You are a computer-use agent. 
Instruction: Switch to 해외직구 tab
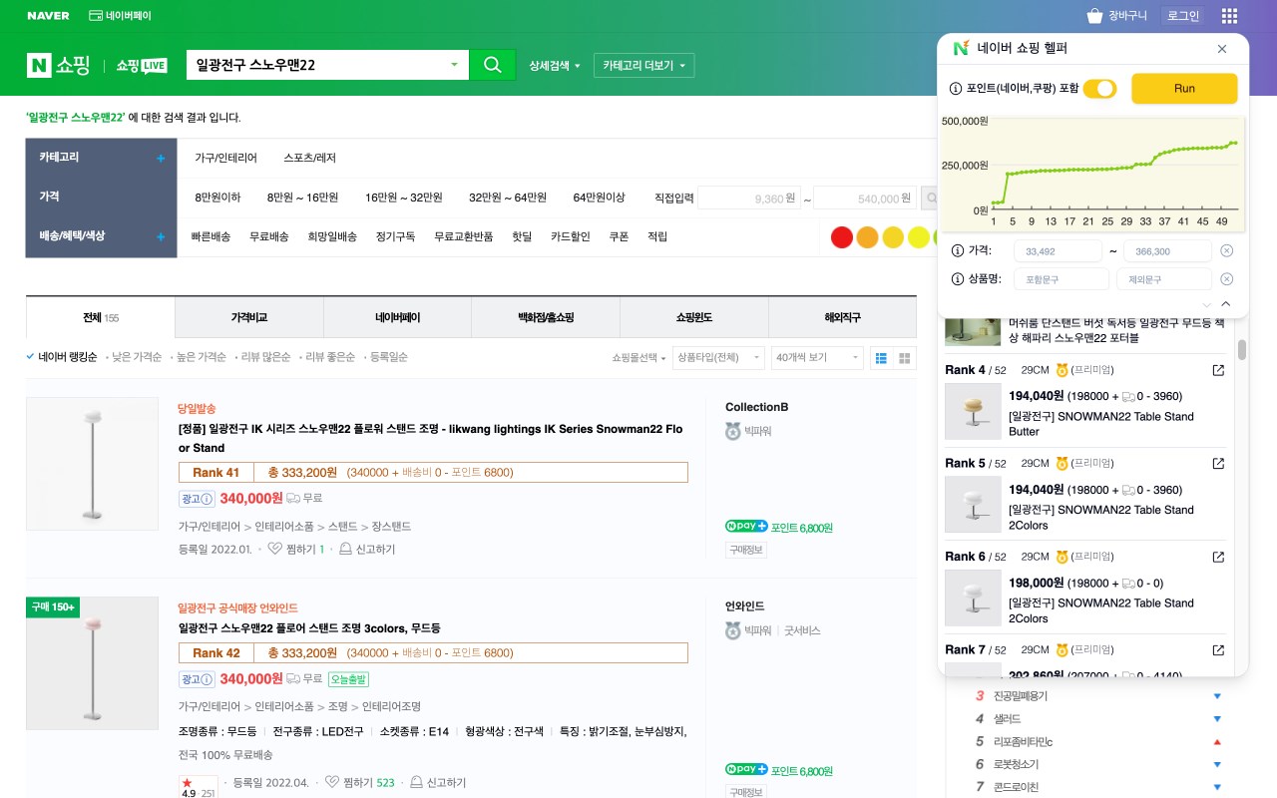(x=842, y=317)
